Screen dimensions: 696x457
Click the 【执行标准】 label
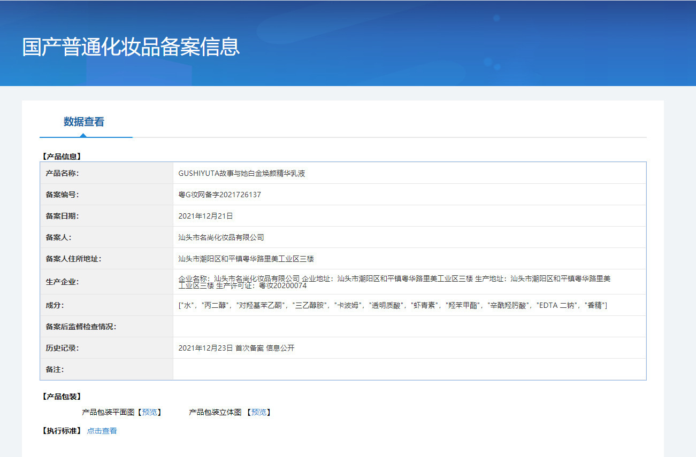[61, 431]
